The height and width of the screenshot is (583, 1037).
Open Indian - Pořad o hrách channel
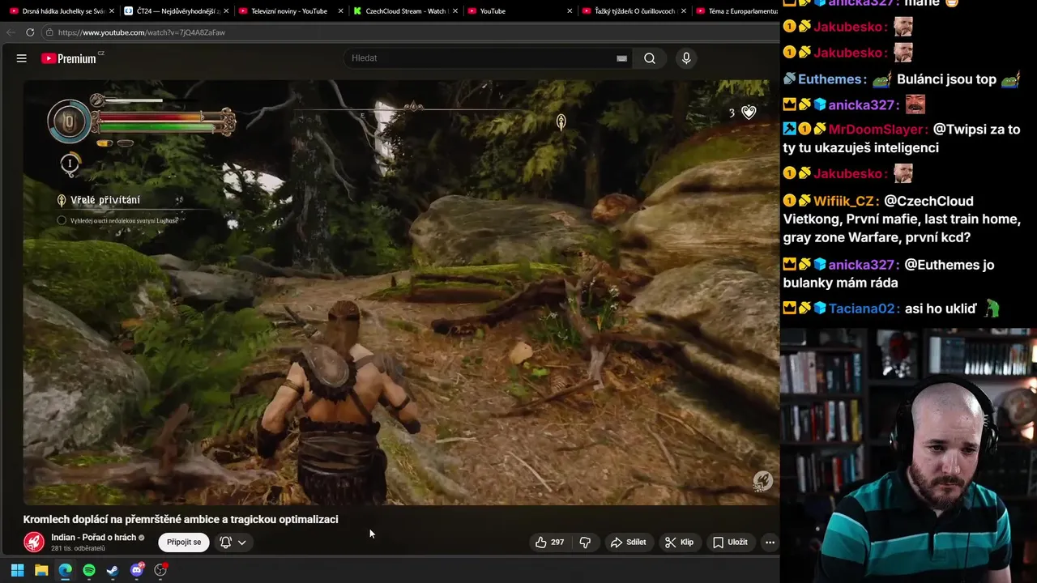pyautogui.click(x=93, y=538)
